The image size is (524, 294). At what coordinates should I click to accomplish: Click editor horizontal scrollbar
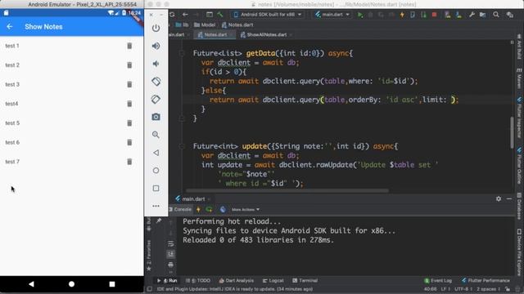(287, 190)
